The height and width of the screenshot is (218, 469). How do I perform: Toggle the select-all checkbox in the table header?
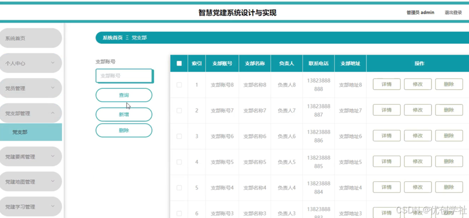point(179,63)
